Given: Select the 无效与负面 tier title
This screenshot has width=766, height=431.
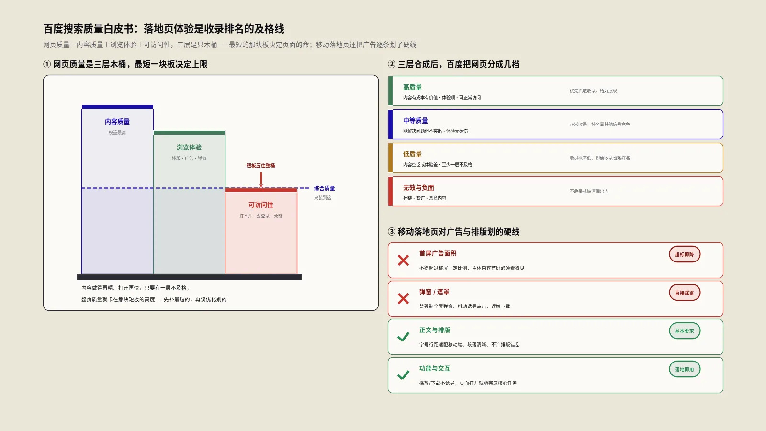Looking at the screenshot, I should pyautogui.click(x=418, y=188).
